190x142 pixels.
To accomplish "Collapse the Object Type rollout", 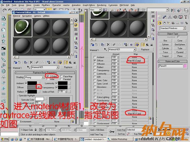I will coord(172,34).
